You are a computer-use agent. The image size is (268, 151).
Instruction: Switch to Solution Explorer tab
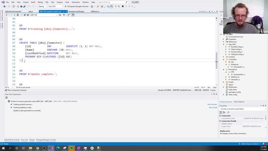[x=226, y=102]
